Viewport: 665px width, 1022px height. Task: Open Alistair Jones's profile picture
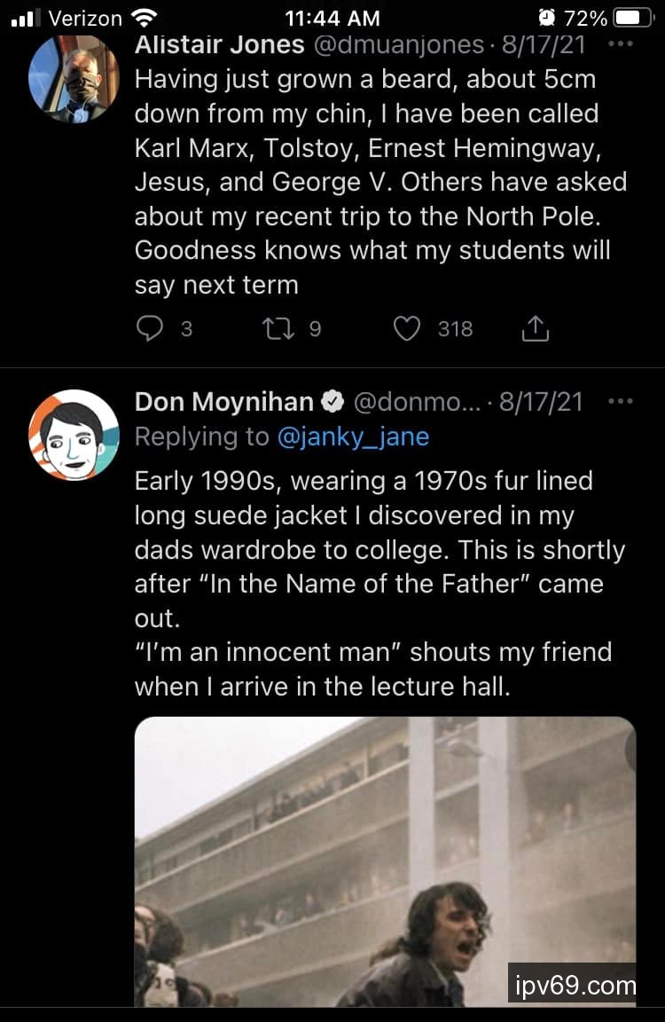click(74, 78)
